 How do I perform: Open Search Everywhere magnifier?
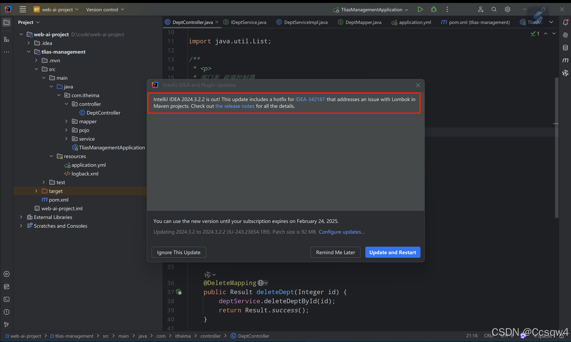(494, 9)
